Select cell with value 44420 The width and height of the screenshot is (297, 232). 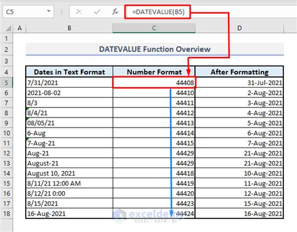point(154,193)
